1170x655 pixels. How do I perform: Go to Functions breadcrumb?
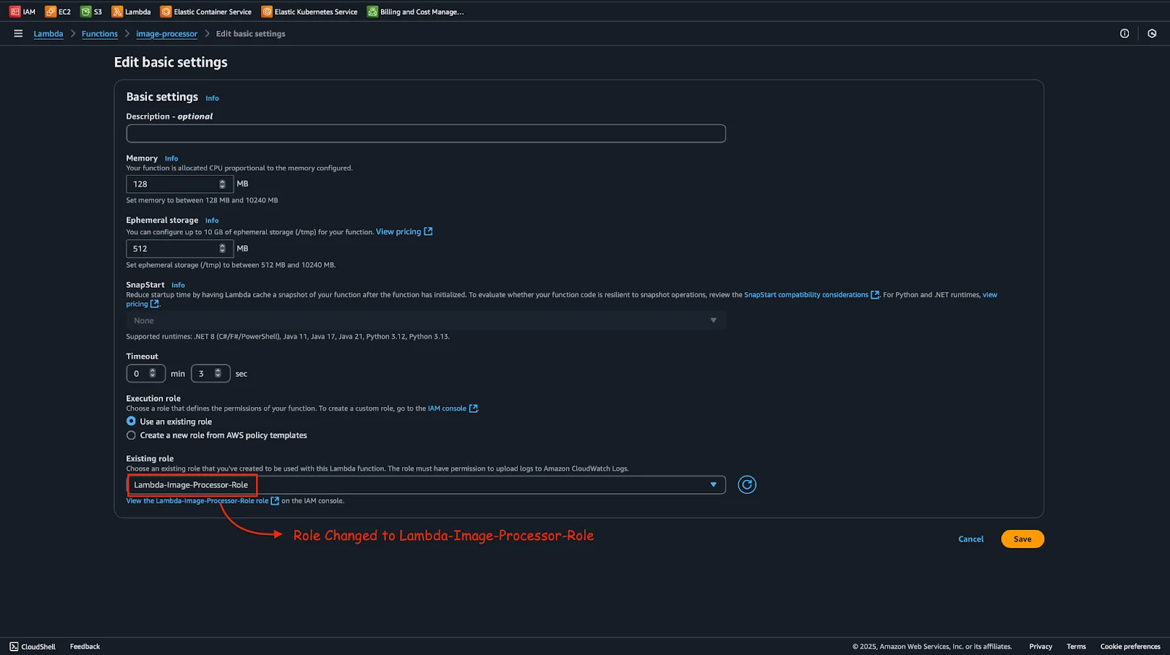click(x=99, y=34)
